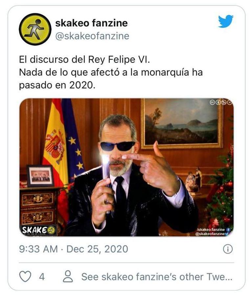The height and width of the screenshot is (296, 252).
Task: Click the Creative Commons CC badge on the image
Action: pos(213,102)
